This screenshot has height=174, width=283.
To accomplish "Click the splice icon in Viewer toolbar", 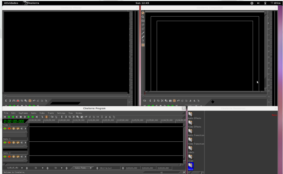I will tap(14, 101).
